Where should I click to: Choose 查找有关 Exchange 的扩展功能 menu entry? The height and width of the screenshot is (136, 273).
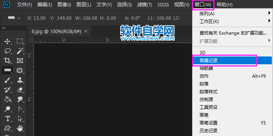[x=233, y=33]
